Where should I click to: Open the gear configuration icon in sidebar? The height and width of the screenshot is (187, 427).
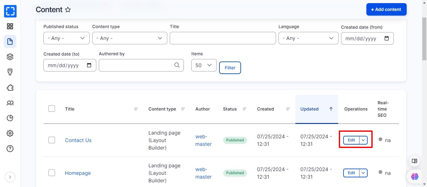coord(10,133)
